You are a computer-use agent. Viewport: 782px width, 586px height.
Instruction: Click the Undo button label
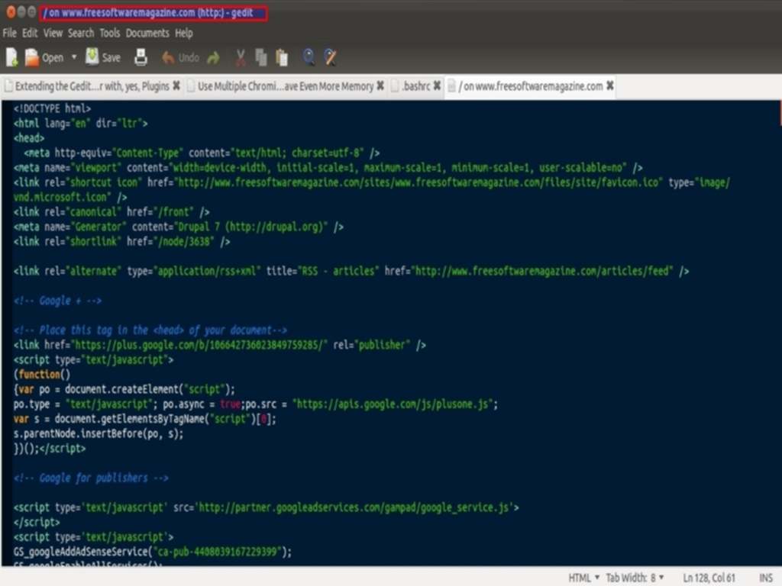(x=189, y=58)
